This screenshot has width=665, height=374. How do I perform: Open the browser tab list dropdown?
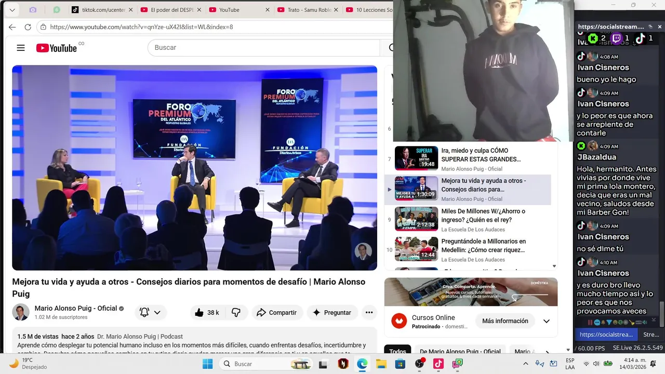pos(12,10)
